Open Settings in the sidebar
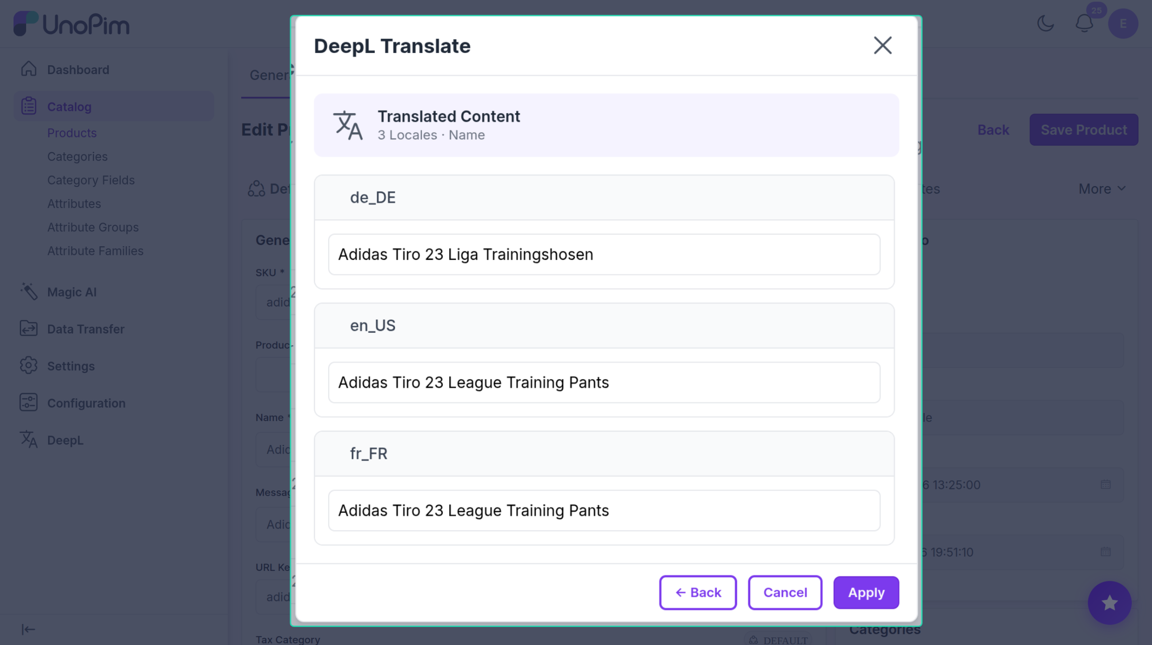 point(71,366)
